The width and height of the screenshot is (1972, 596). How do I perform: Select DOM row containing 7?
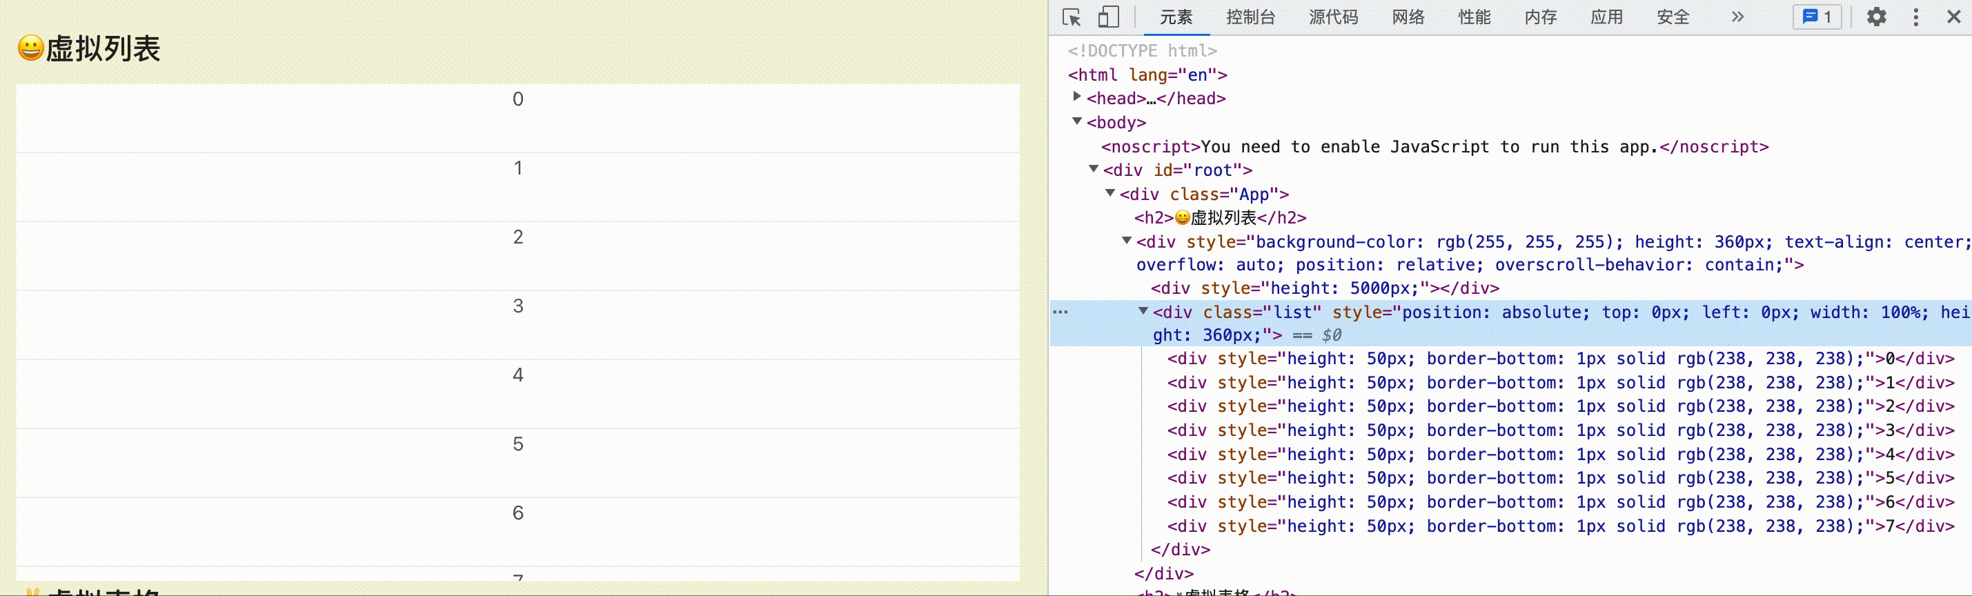[x=1560, y=526]
